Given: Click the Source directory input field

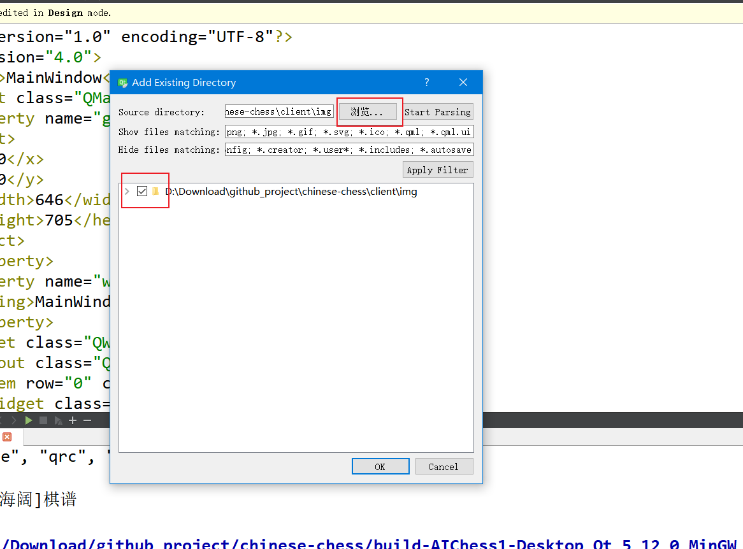Looking at the screenshot, I should pyautogui.click(x=279, y=112).
